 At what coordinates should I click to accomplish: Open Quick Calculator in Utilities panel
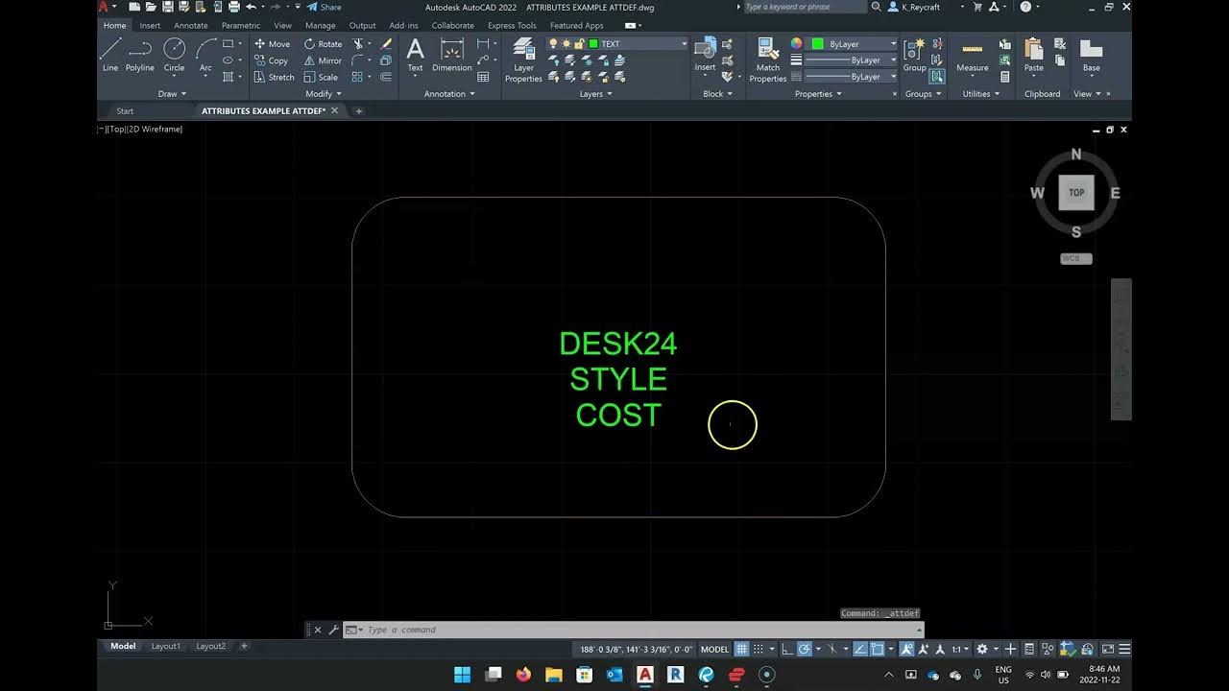(x=1005, y=77)
